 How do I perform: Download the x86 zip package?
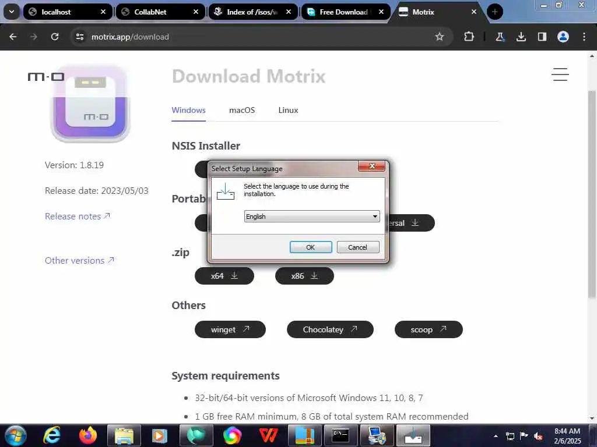coord(304,276)
